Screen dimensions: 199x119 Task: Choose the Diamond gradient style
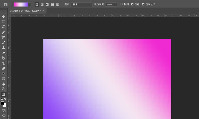[58, 4]
